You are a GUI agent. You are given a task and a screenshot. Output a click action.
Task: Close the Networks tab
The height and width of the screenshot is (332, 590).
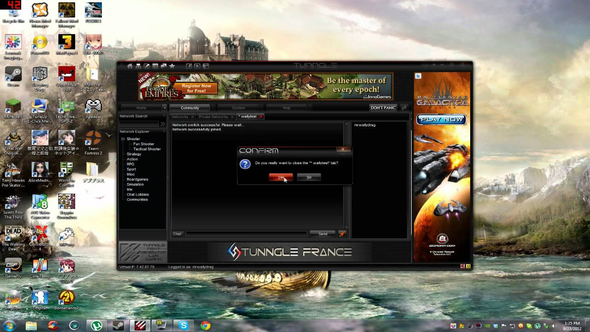click(193, 117)
